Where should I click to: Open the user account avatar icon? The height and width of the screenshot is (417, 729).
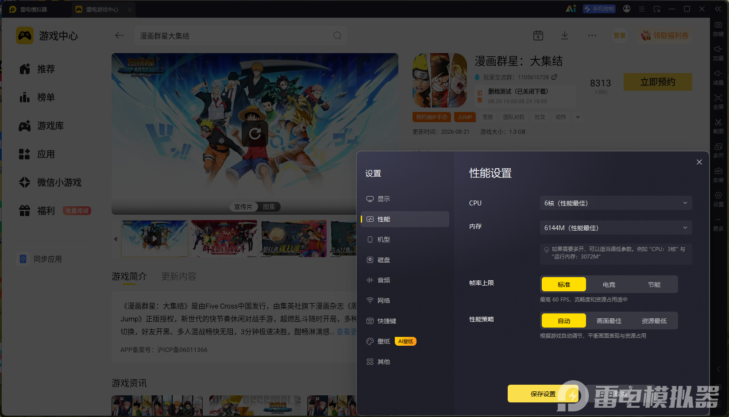click(x=627, y=9)
